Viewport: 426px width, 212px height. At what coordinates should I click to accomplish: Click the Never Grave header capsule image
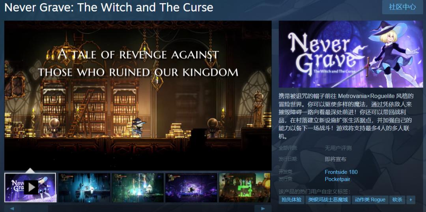[351, 54]
